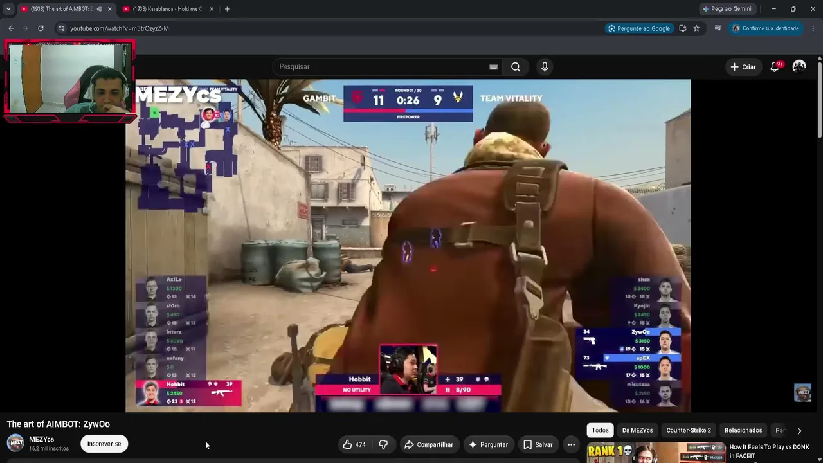This screenshot has width=823, height=463.
Task: Open the MEZYcs channel name link
Action: click(x=41, y=440)
